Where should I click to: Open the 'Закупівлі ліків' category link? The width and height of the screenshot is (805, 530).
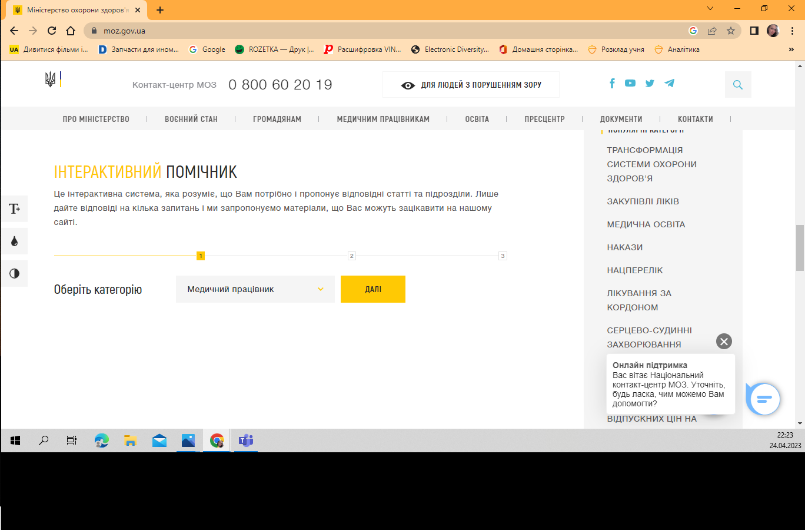point(643,201)
